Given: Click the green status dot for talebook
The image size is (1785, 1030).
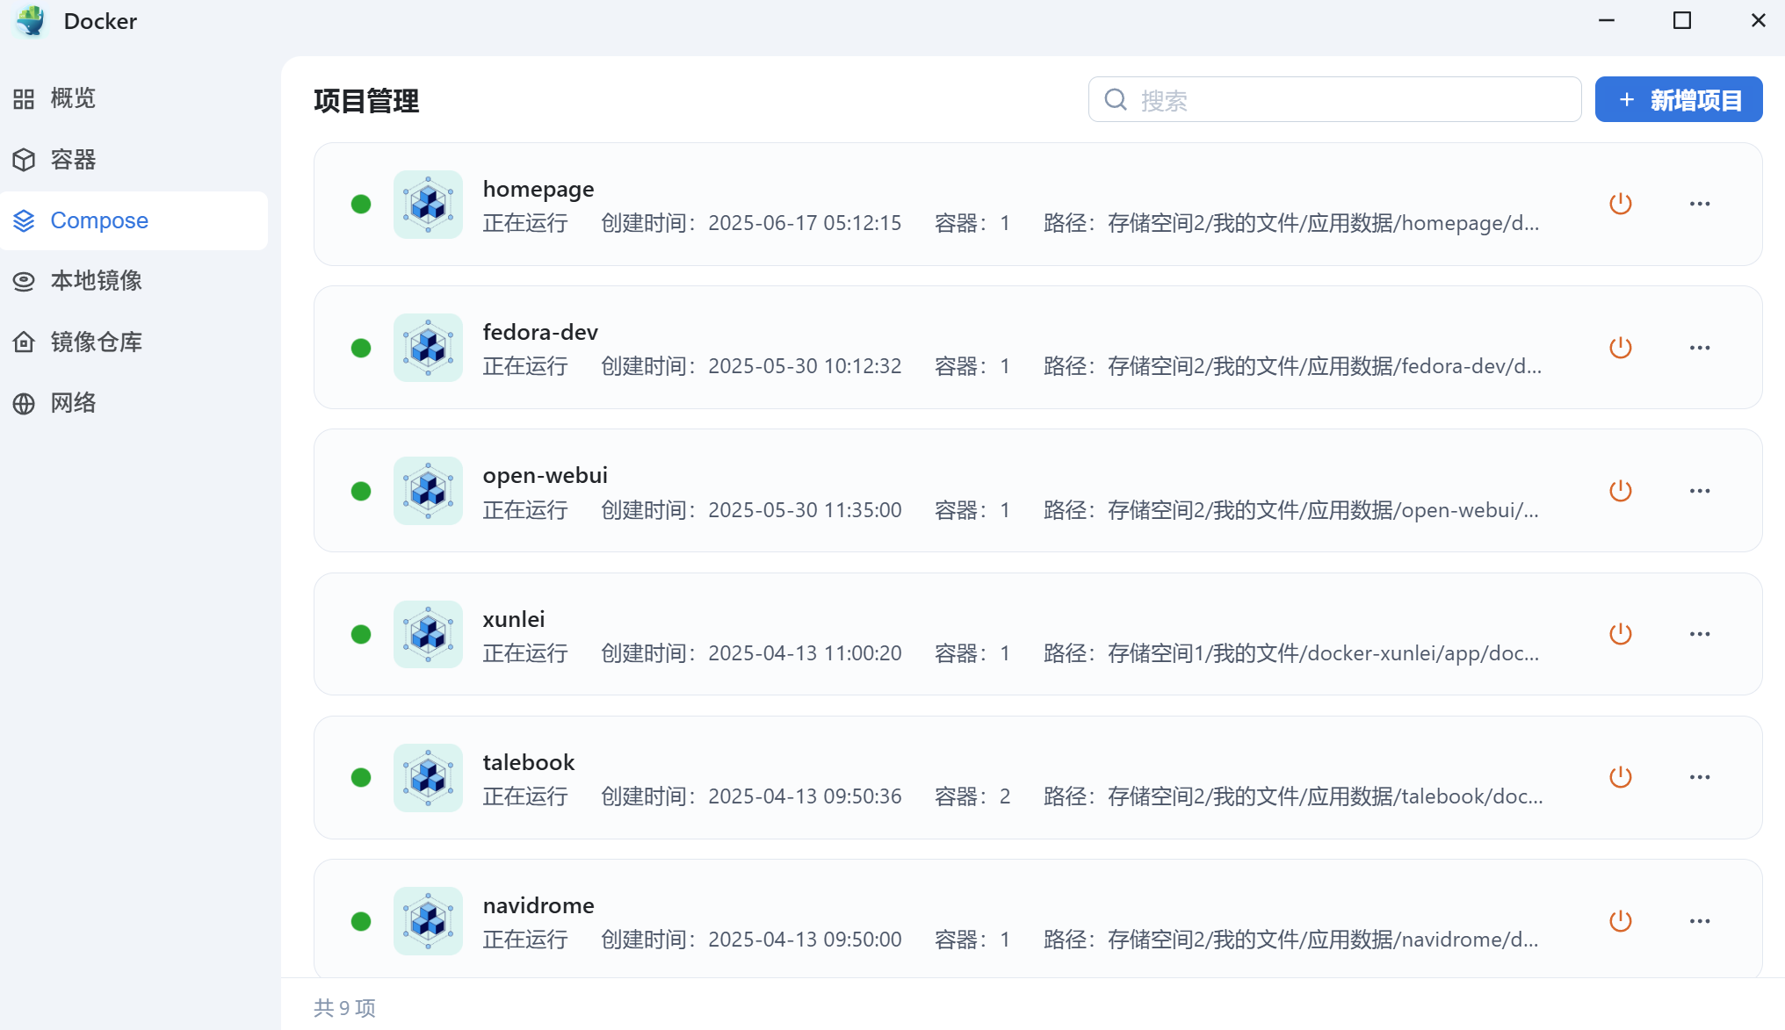Looking at the screenshot, I should pos(361,777).
